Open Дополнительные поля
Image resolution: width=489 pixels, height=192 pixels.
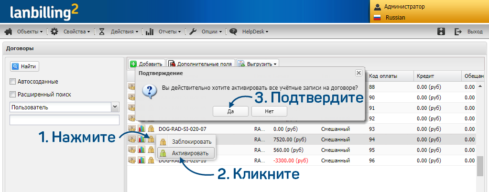(x=201, y=64)
